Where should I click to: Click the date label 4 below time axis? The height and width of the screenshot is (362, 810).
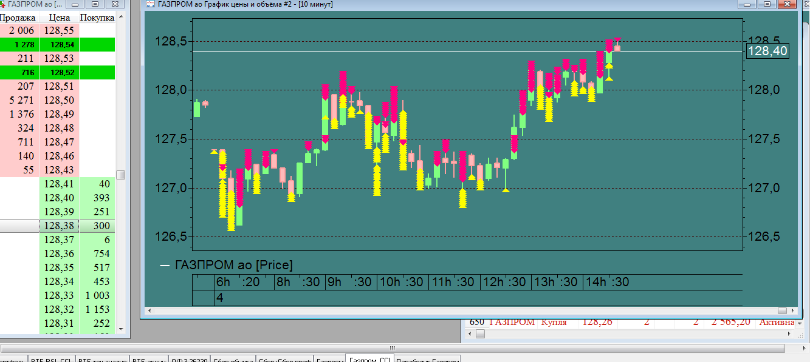(x=219, y=298)
